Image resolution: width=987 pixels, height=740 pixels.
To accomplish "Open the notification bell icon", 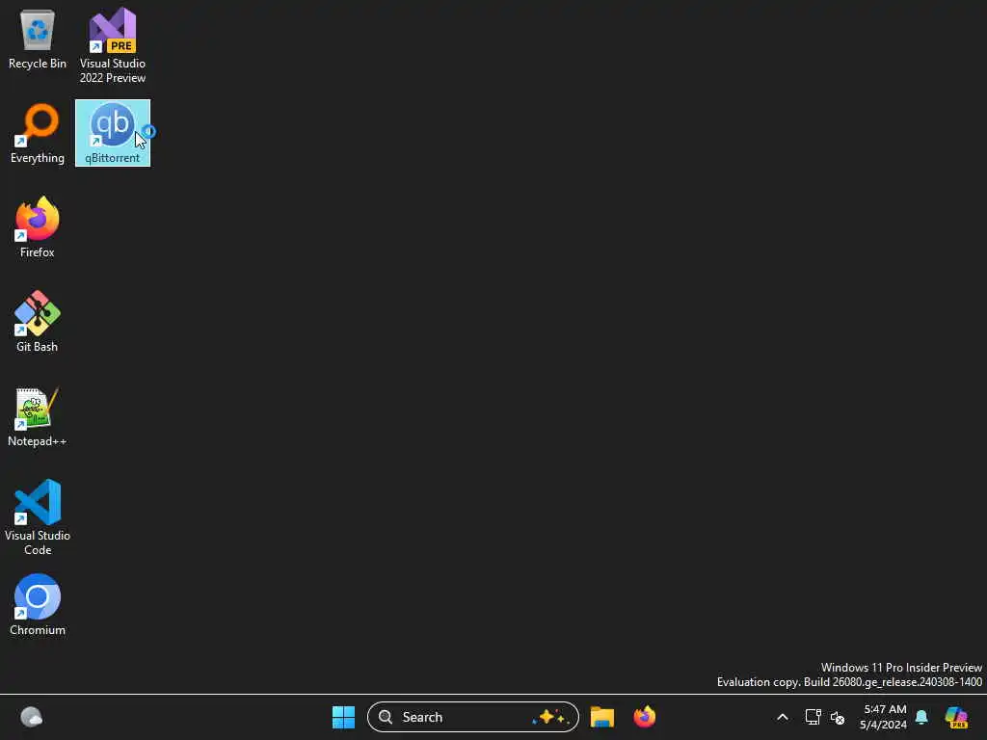I will (x=921, y=717).
